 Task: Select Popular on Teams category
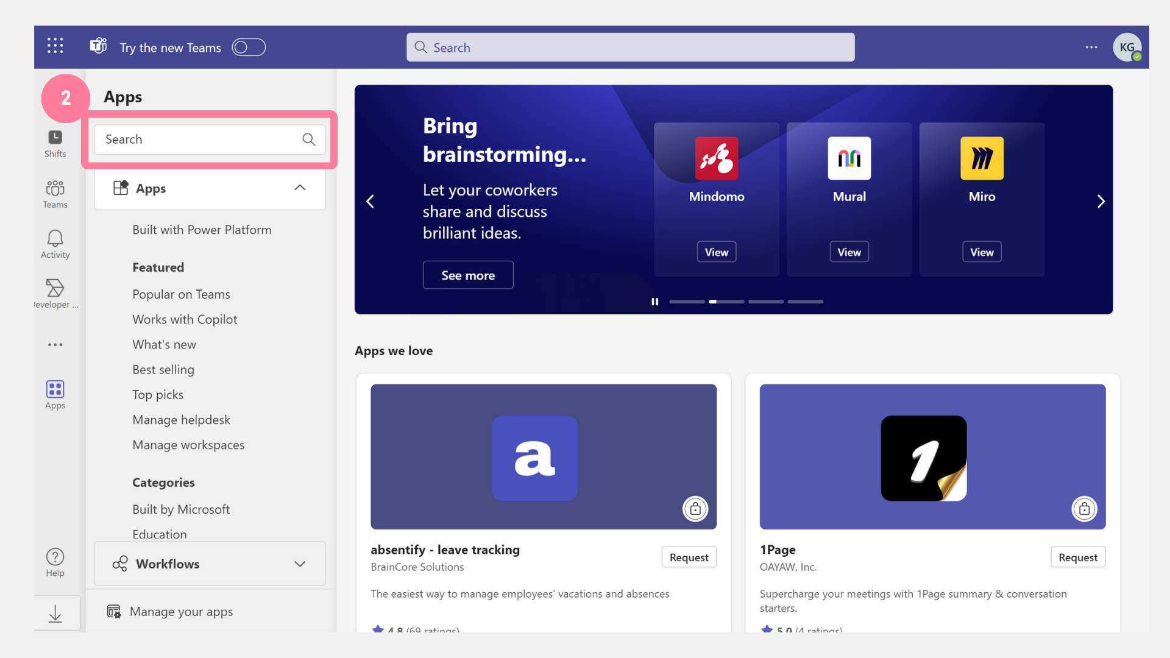click(x=181, y=294)
